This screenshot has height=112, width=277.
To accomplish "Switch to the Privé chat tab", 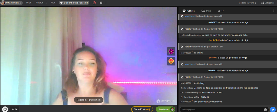I will (x=206, y=11).
